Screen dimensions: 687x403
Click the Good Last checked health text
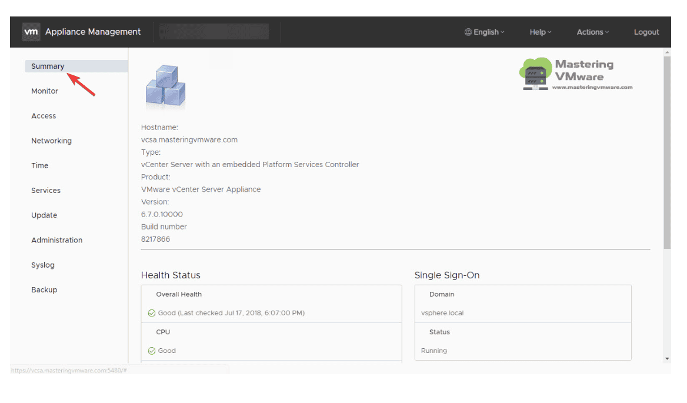231,313
